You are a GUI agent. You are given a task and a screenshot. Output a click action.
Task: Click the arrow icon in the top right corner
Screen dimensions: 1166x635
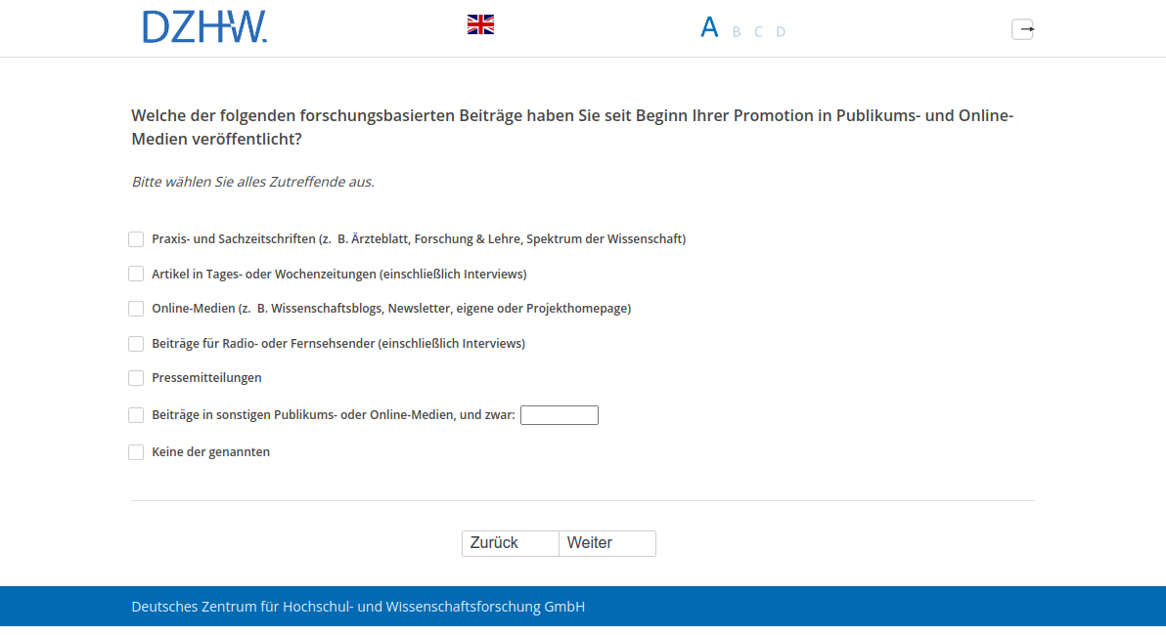tap(1022, 29)
